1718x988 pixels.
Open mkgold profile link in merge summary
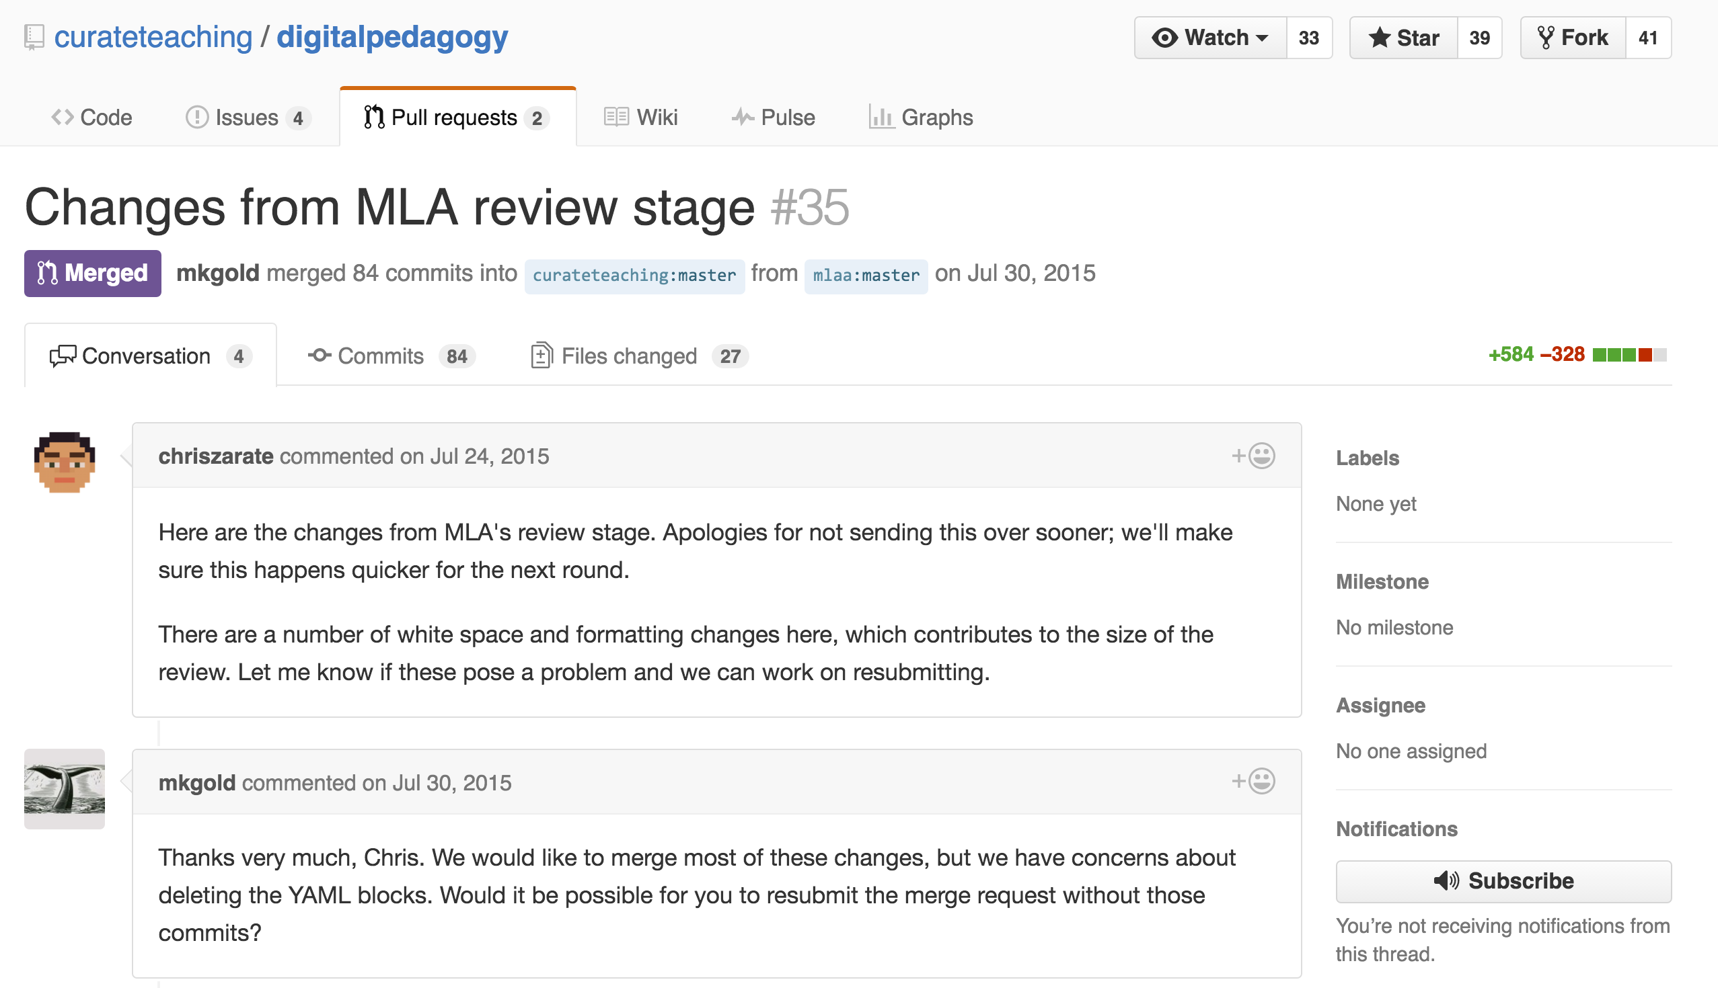coord(217,273)
